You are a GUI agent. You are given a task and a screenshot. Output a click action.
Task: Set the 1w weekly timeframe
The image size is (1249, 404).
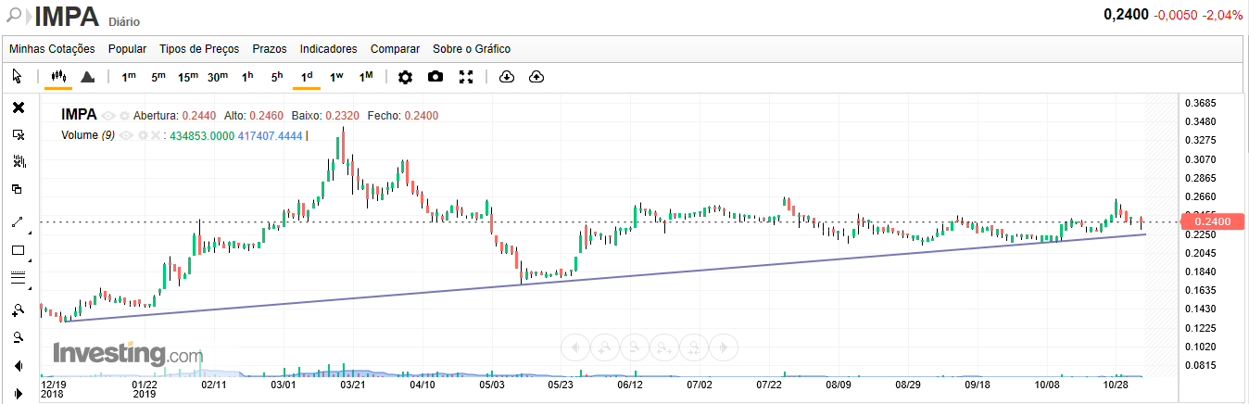click(336, 77)
